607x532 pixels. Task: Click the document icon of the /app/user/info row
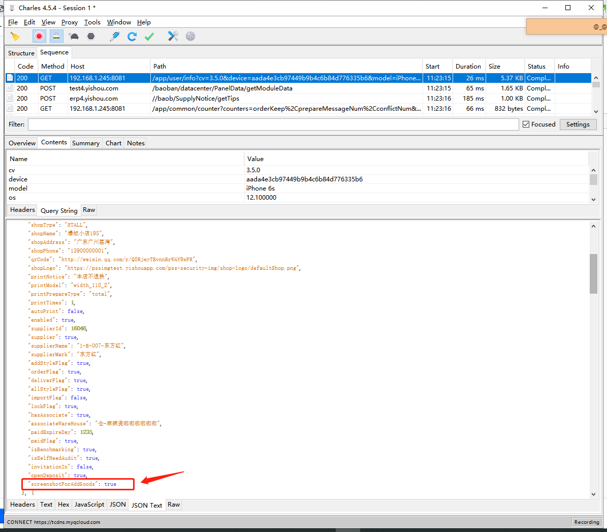[x=10, y=78]
